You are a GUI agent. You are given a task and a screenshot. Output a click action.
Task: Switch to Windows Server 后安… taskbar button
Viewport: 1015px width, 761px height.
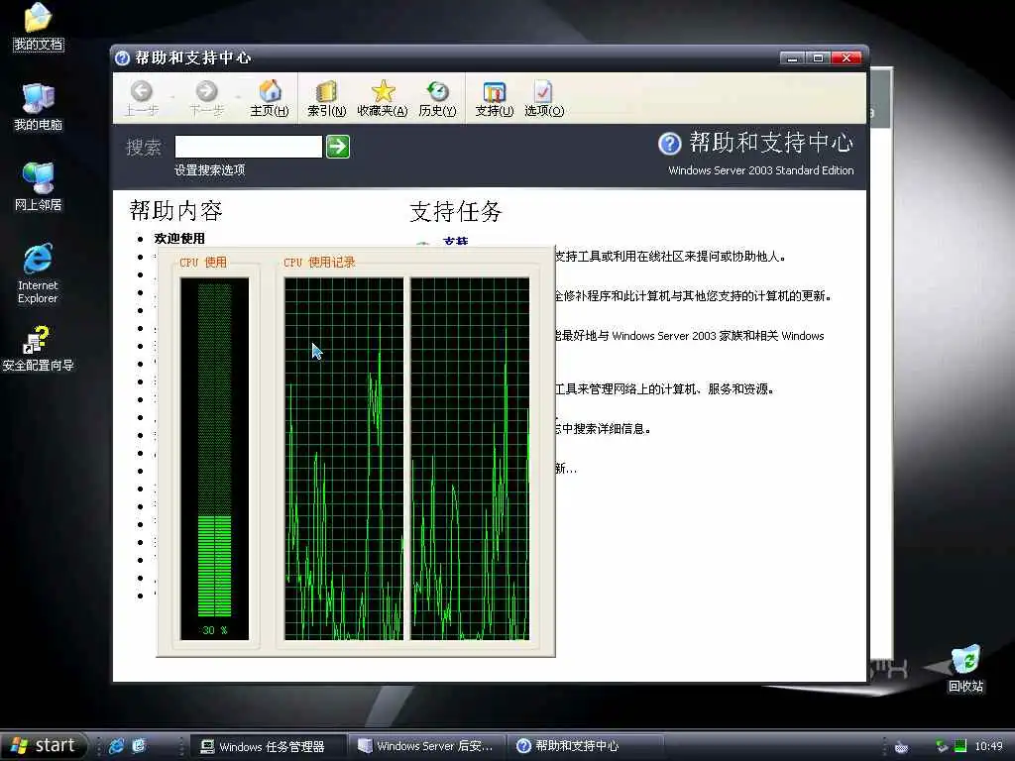[427, 746]
